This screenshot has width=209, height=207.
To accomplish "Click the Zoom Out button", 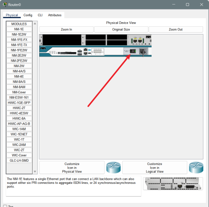I will [176, 29].
